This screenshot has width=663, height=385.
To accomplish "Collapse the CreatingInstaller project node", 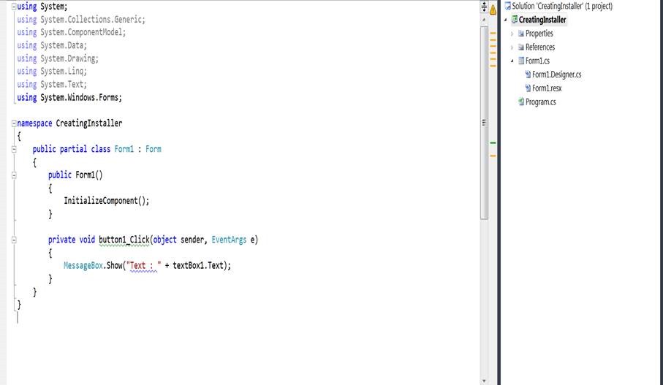I will tap(505, 20).
